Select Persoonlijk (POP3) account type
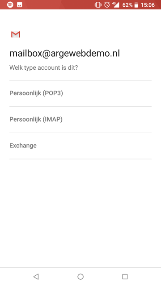 [x=80, y=93]
